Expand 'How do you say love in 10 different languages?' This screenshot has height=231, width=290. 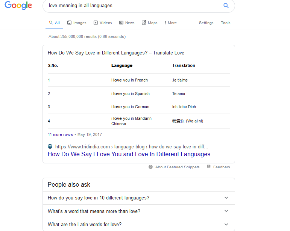click(139, 198)
